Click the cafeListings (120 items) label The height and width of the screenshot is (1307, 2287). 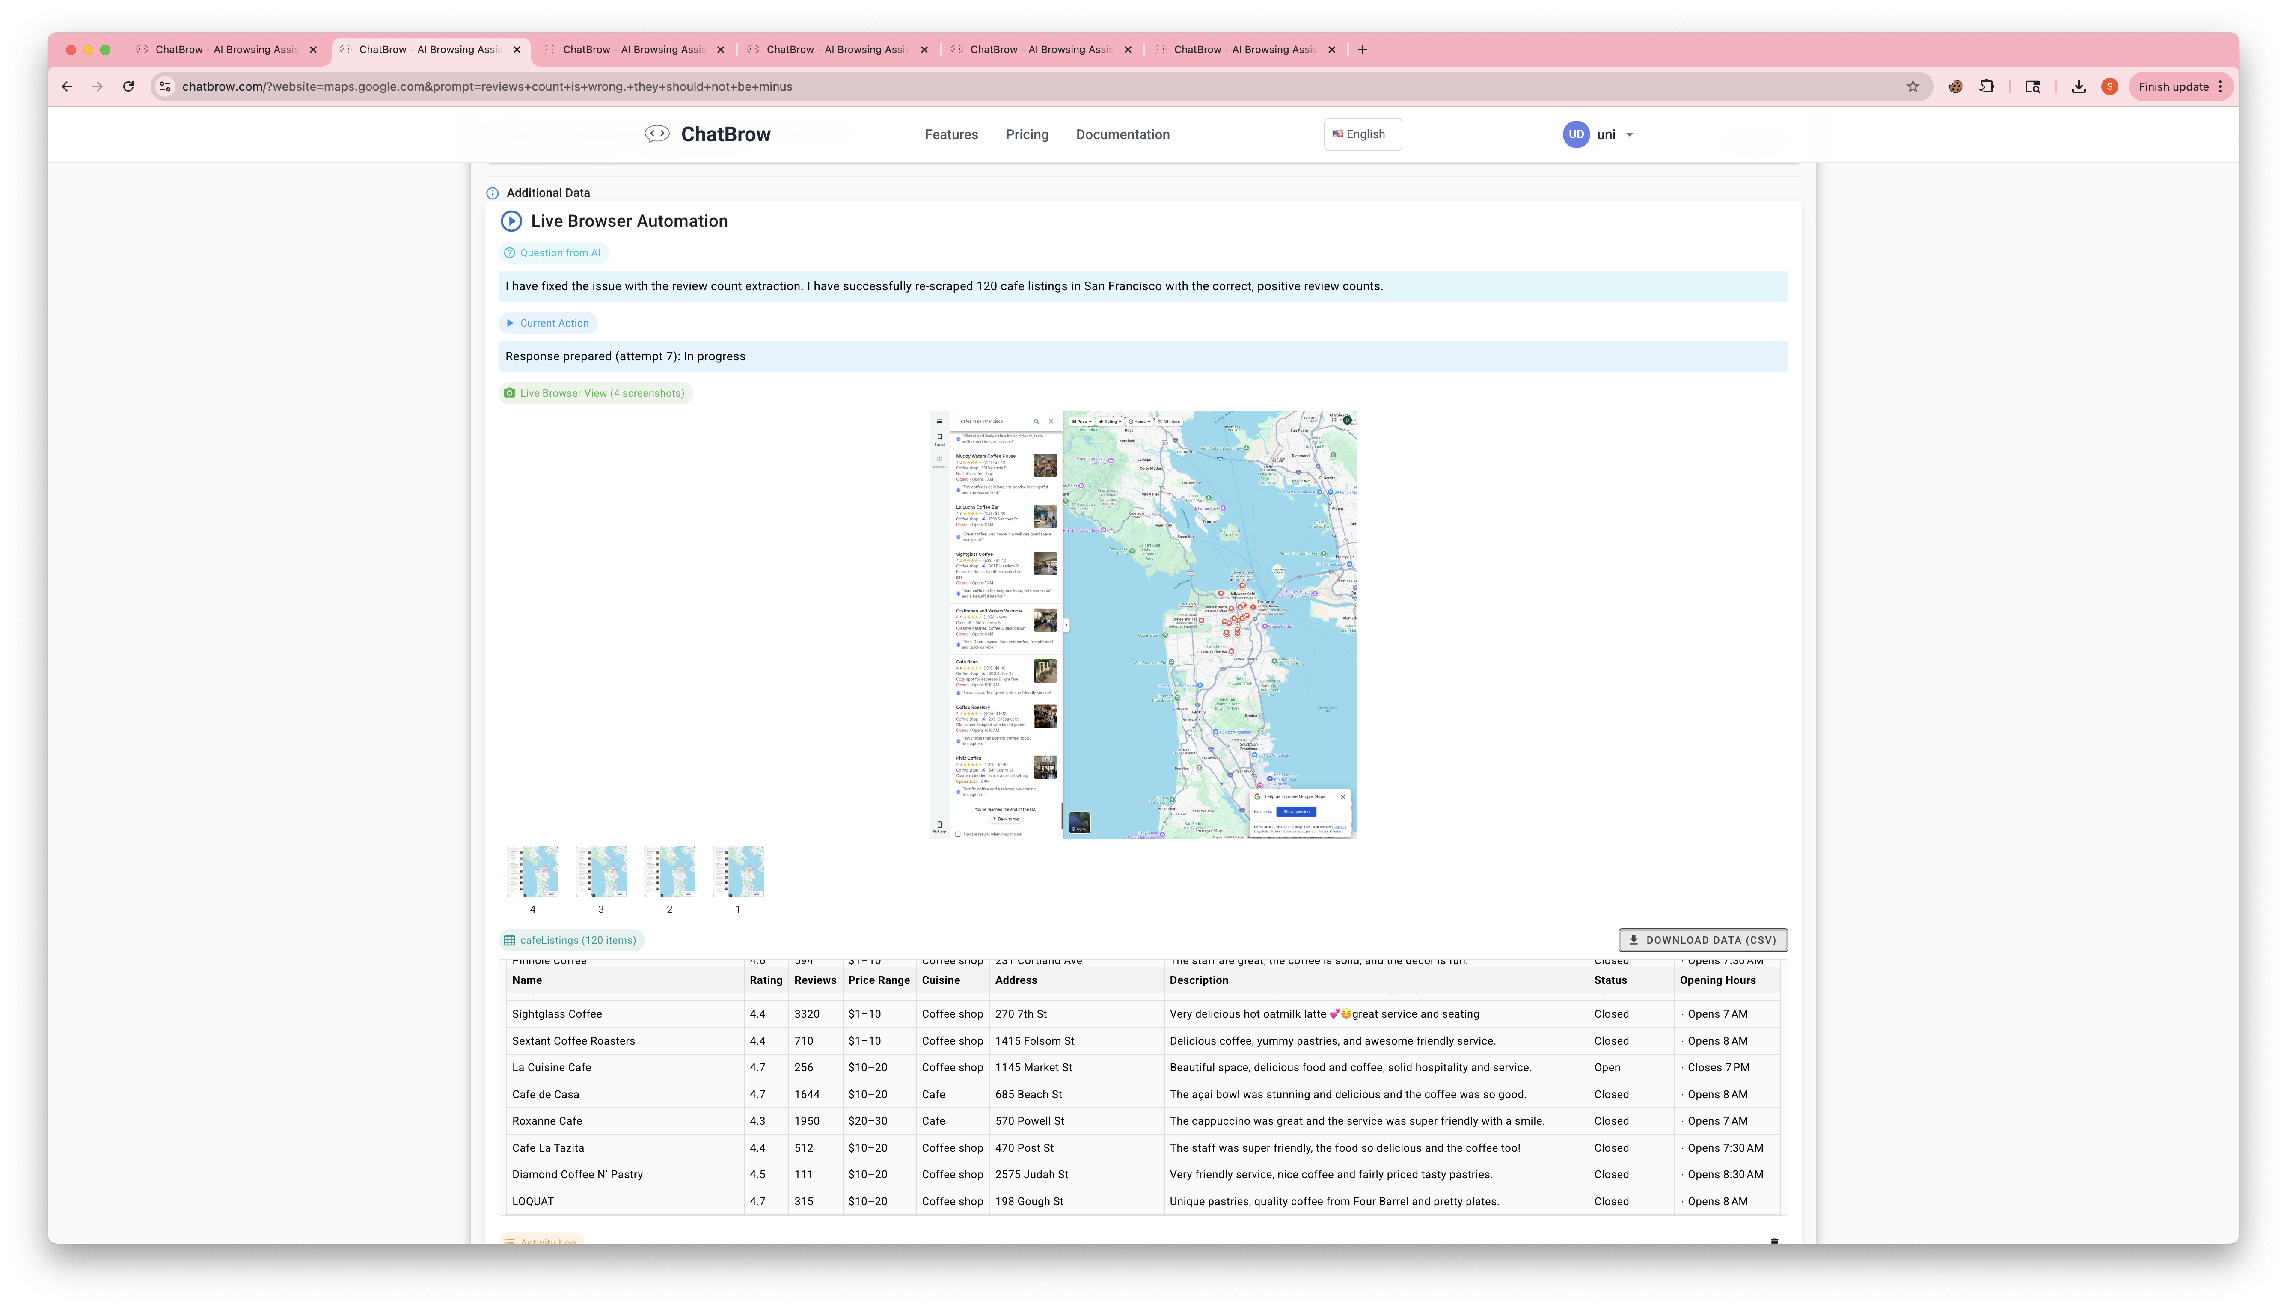572,940
